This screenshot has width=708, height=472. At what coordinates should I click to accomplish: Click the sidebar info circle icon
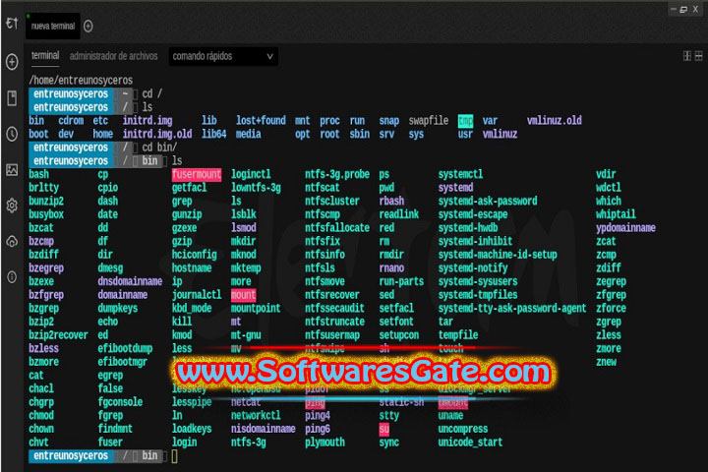tap(12, 277)
